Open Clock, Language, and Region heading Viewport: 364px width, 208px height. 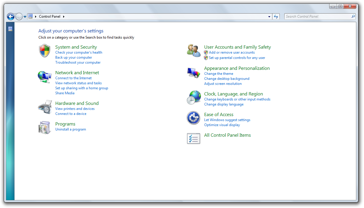(233, 94)
